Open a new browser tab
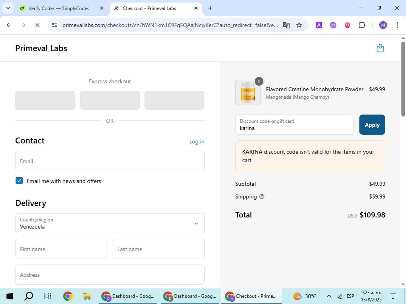The width and height of the screenshot is (406, 304). tap(210, 8)
